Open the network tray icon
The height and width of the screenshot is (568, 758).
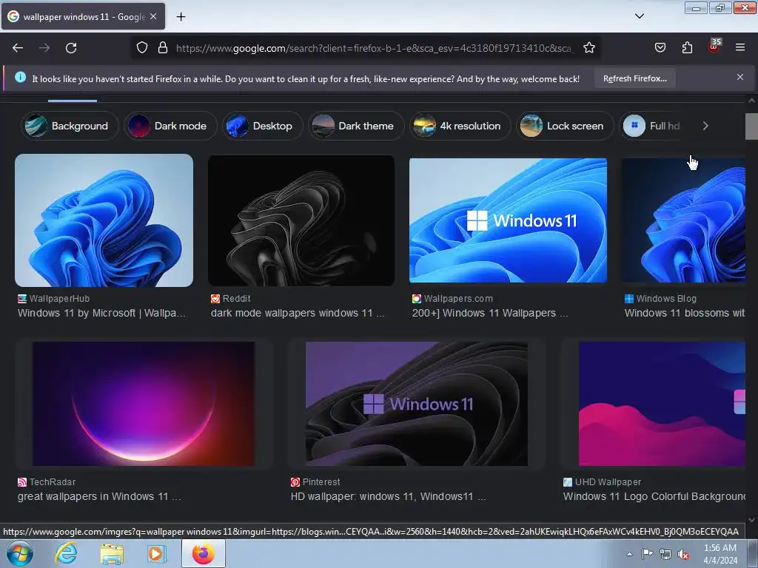(665, 555)
